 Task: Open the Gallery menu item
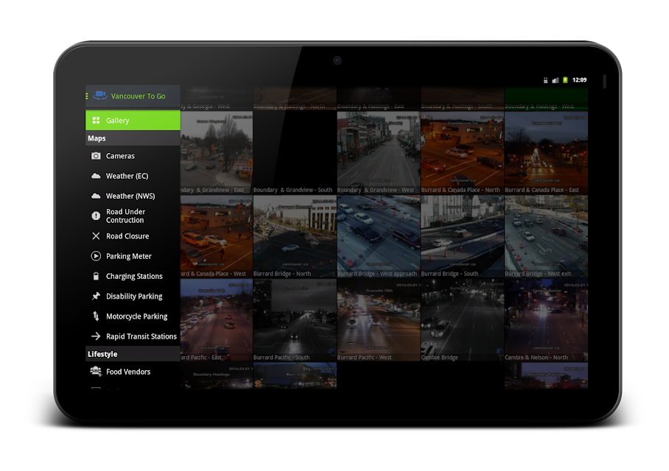[133, 120]
